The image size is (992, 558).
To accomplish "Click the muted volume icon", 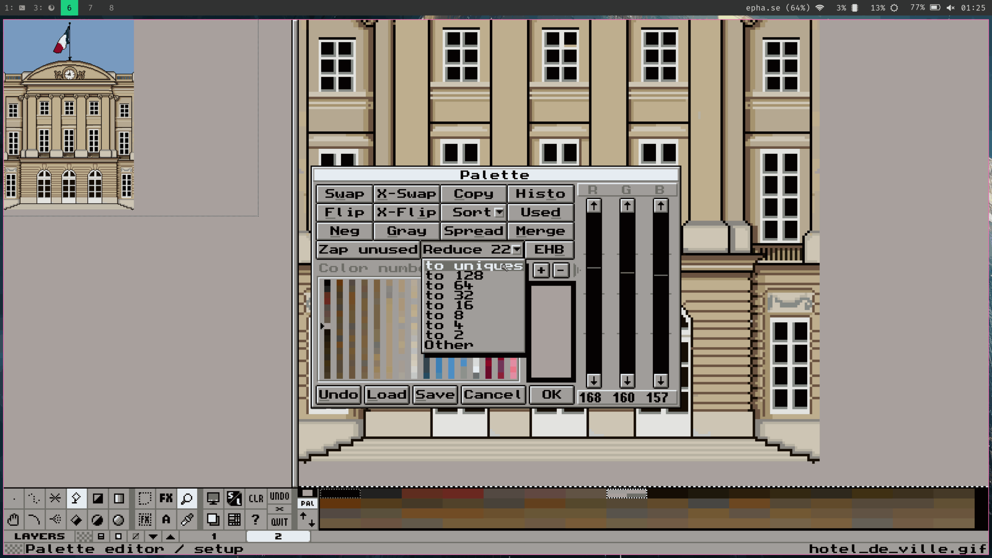I will (951, 8).
